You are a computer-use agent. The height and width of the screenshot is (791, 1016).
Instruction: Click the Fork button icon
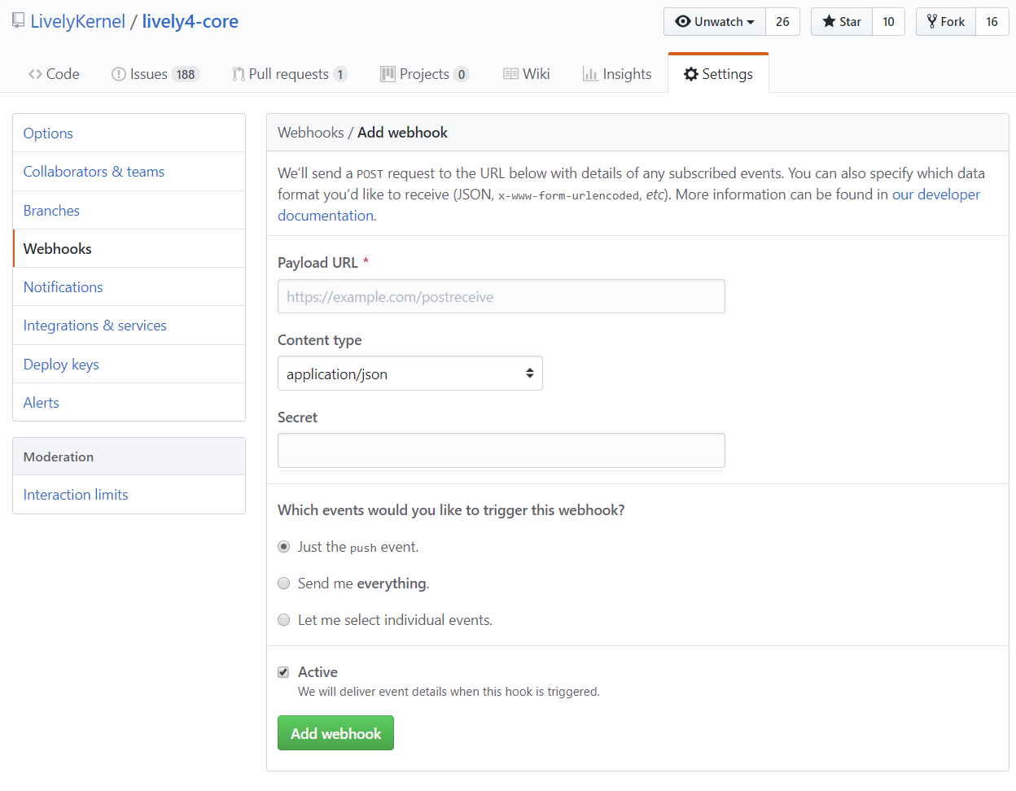[932, 22]
